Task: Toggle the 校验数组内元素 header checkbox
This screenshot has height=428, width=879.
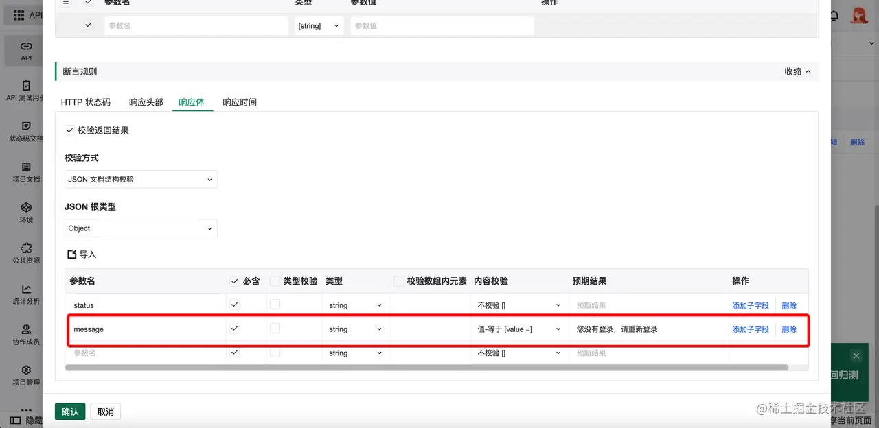Action: [398, 281]
